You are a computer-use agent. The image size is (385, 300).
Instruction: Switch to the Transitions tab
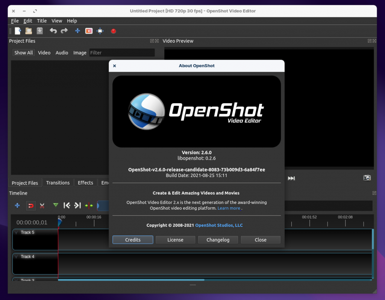pos(58,183)
